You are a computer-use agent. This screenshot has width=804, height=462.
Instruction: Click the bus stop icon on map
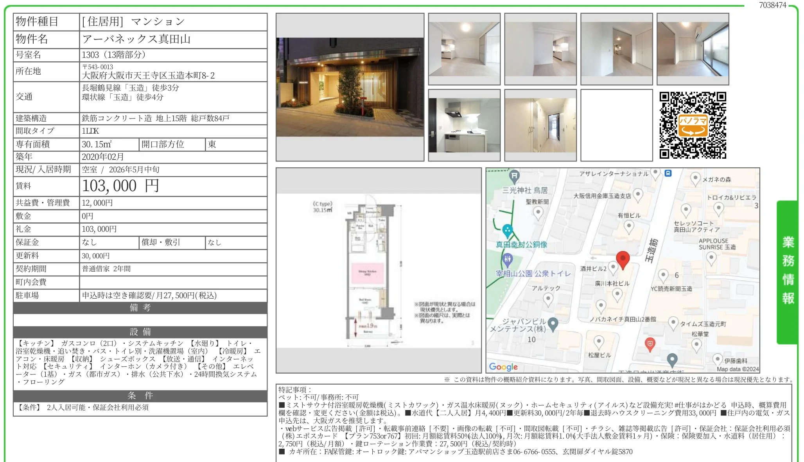[x=668, y=173]
